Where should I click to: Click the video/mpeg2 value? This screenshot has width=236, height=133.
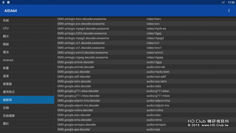point(155,38)
